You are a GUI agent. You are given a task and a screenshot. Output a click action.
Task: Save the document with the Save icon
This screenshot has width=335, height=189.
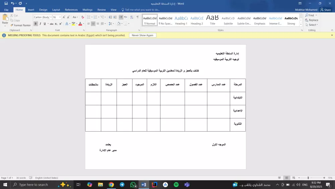pyautogui.click(x=6, y=3)
